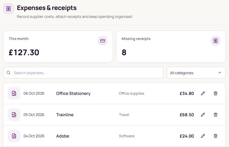The height and width of the screenshot is (147, 229).
Task: Open receipt image for Office Stationery expense
Action: 14,93
